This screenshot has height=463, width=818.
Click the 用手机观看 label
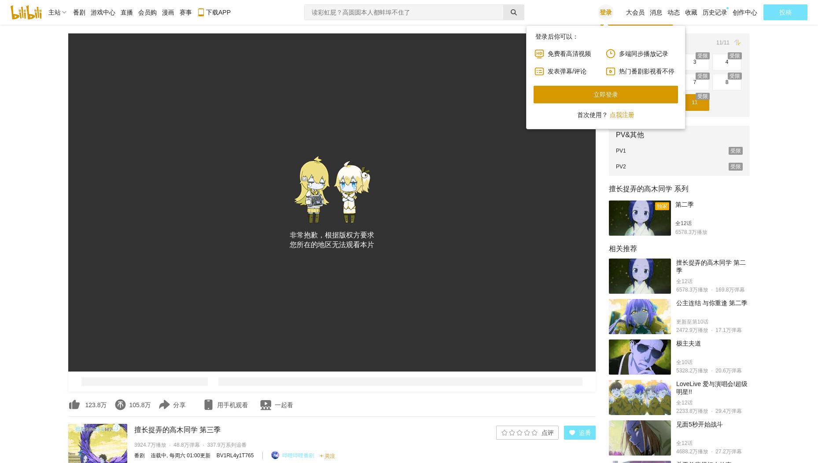pos(232,405)
